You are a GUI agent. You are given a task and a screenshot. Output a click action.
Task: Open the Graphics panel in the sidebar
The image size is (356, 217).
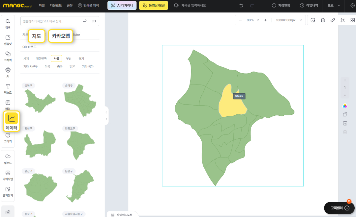coord(8,56)
